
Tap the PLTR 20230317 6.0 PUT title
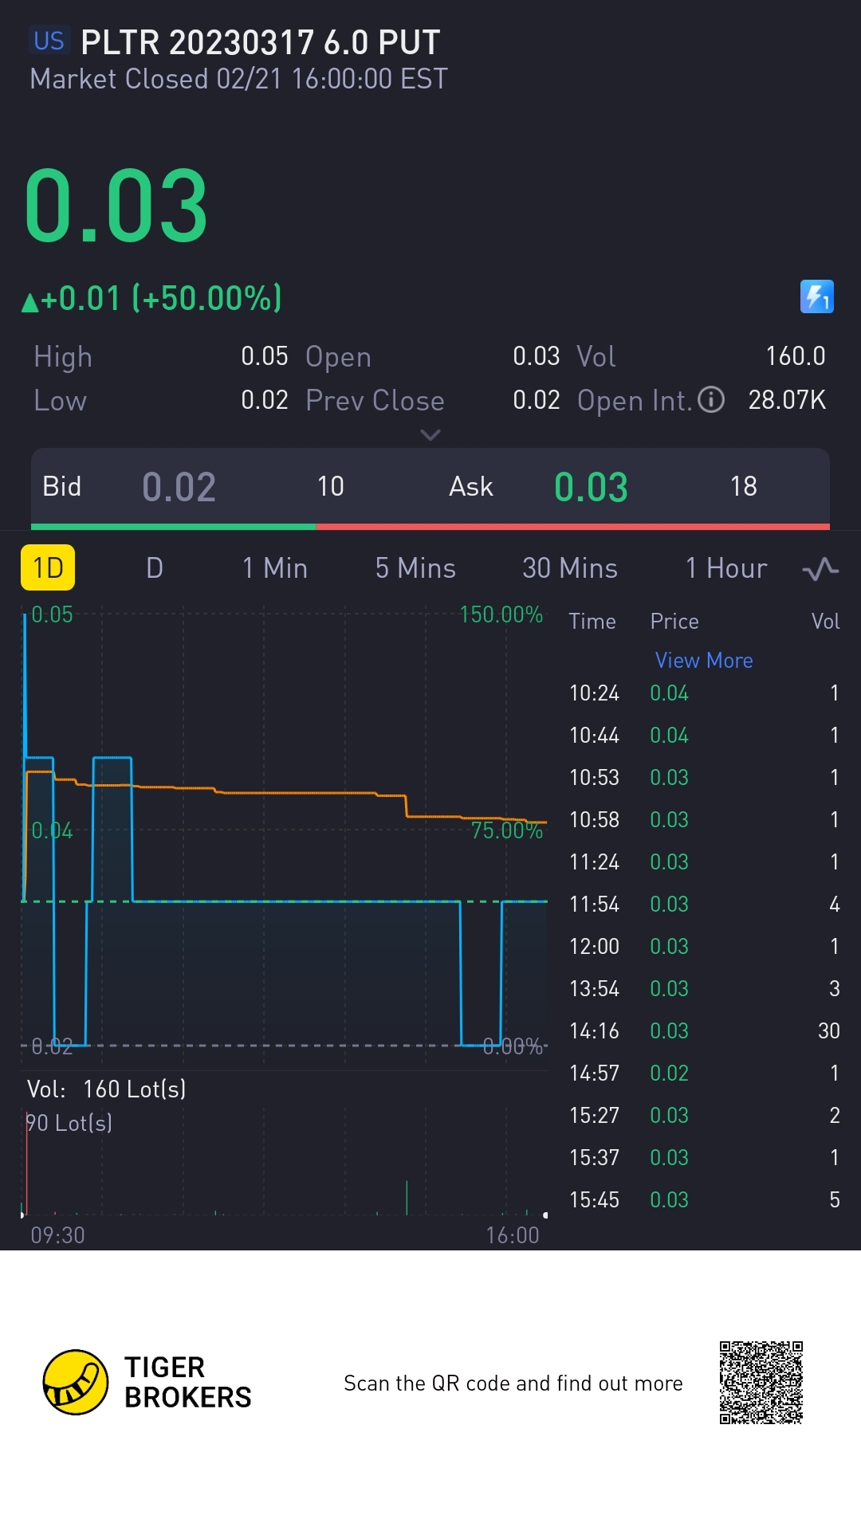pos(261,42)
